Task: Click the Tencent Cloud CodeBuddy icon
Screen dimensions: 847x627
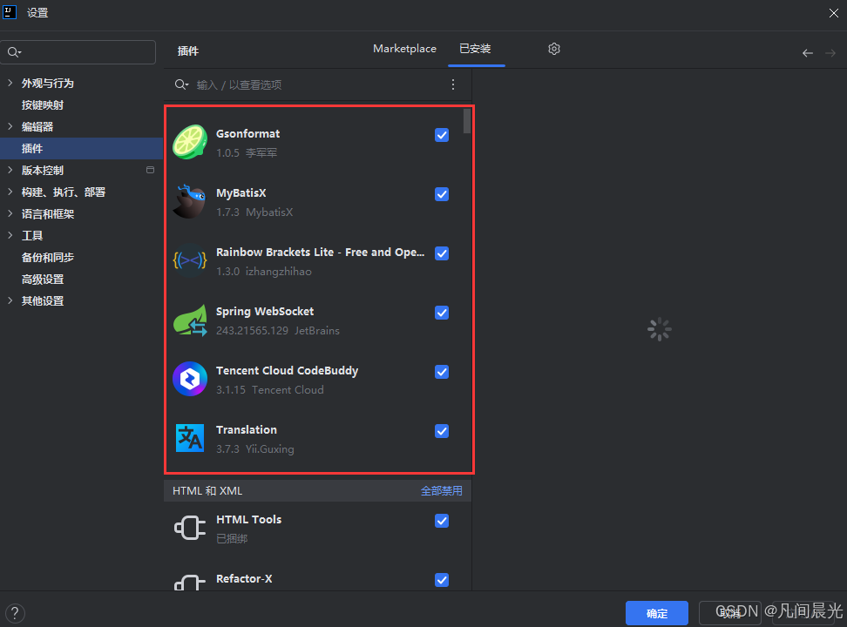Action: tap(190, 379)
